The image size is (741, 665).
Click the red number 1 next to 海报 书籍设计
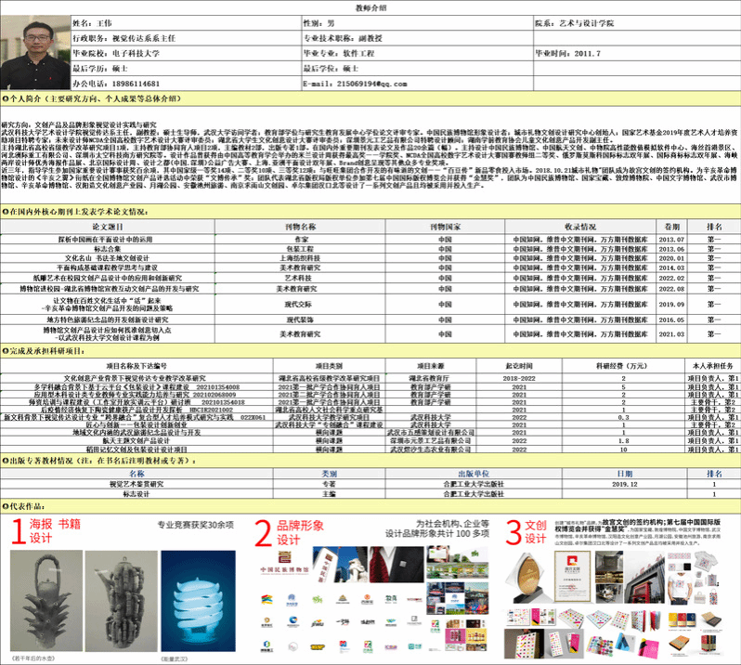coord(17,531)
